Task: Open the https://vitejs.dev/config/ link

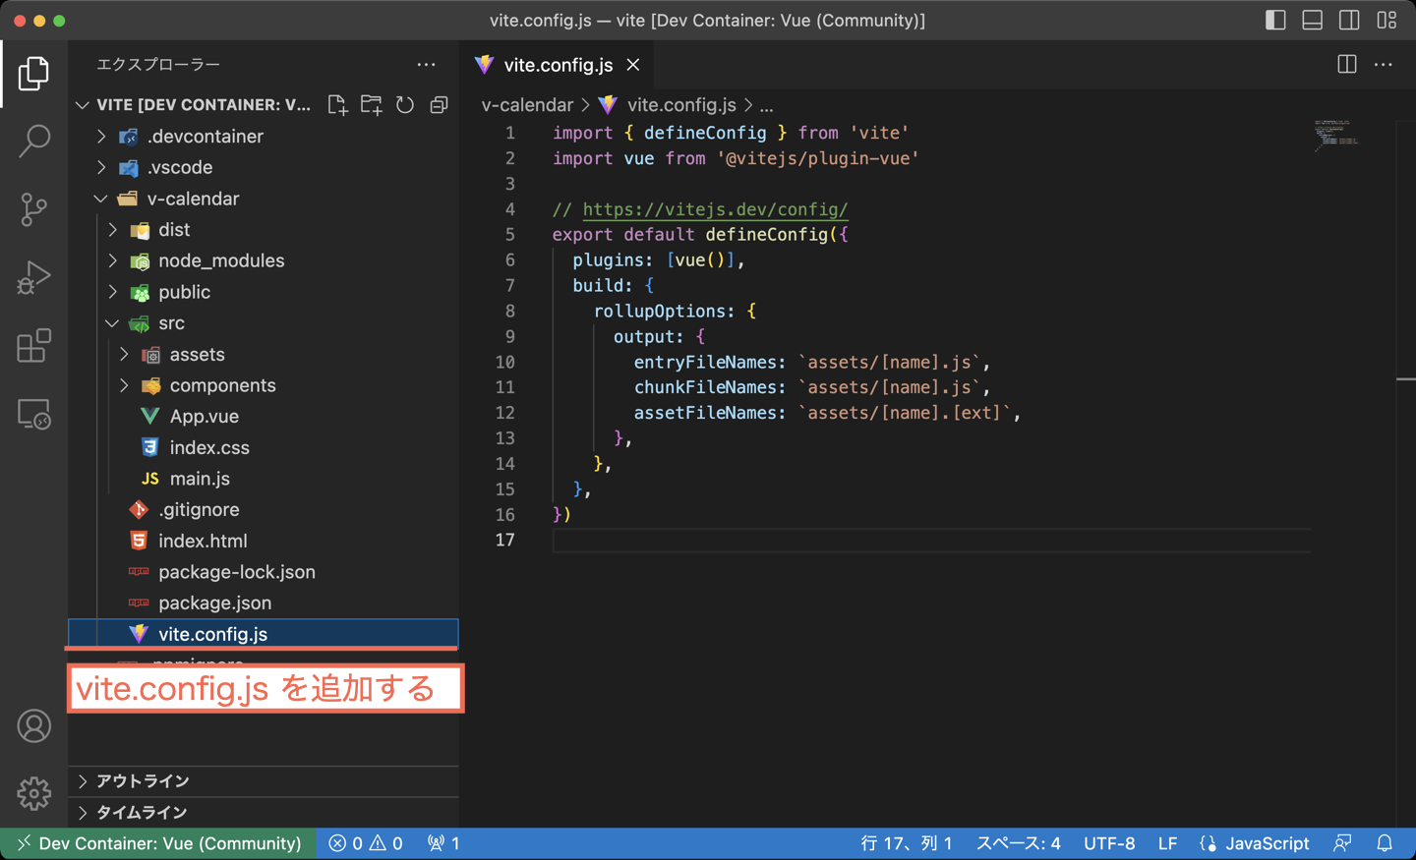Action: click(x=715, y=209)
